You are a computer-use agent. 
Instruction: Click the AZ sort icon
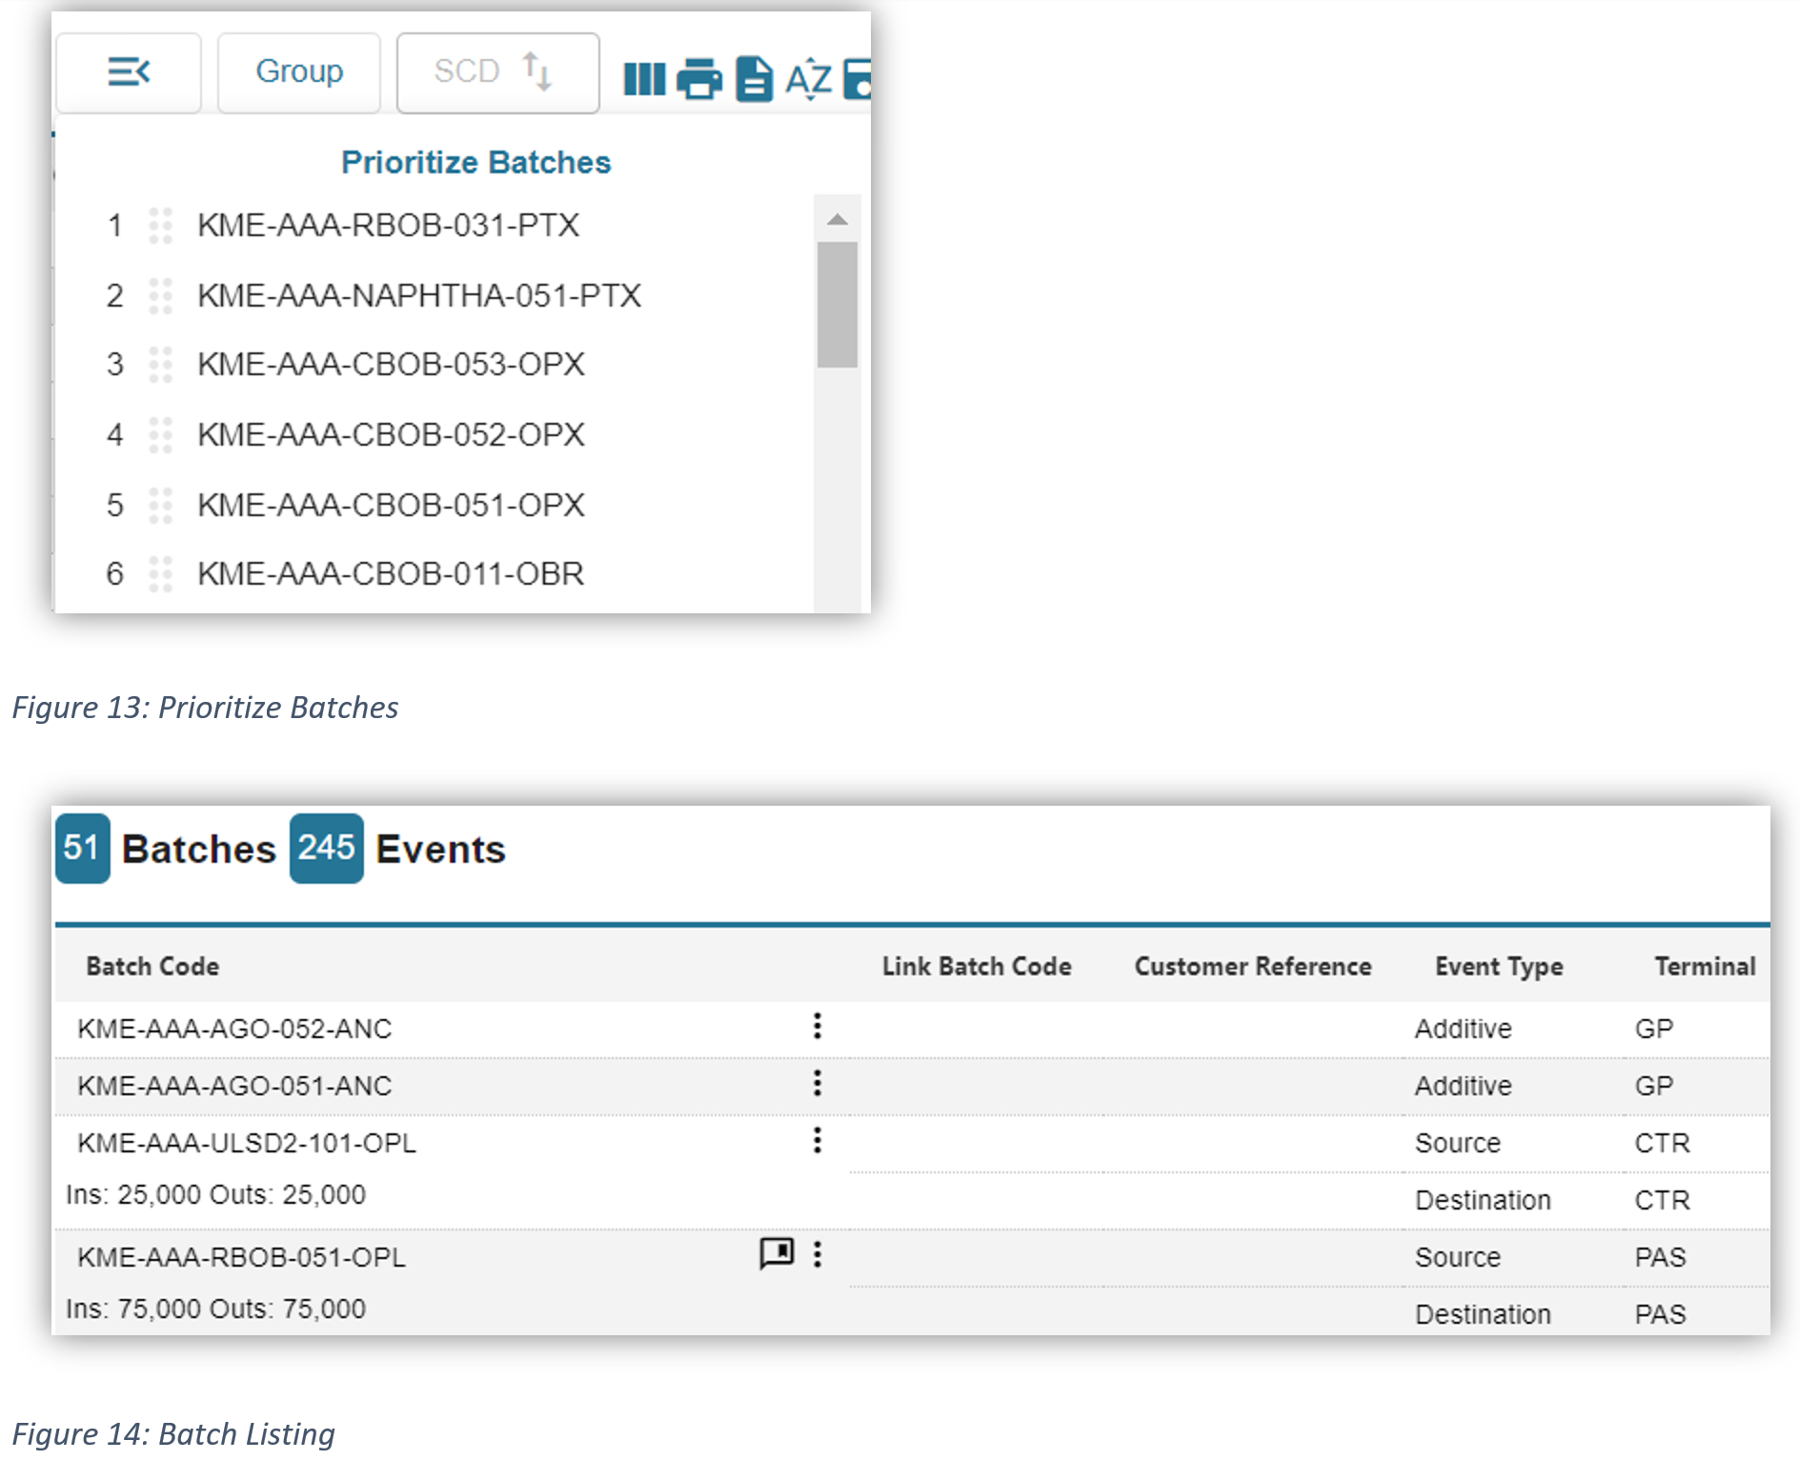click(x=808, y=79)
